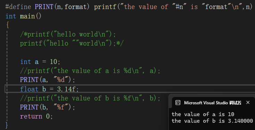
Task: Click console output 'the value of a is 10'
Action: click(203, 114)
